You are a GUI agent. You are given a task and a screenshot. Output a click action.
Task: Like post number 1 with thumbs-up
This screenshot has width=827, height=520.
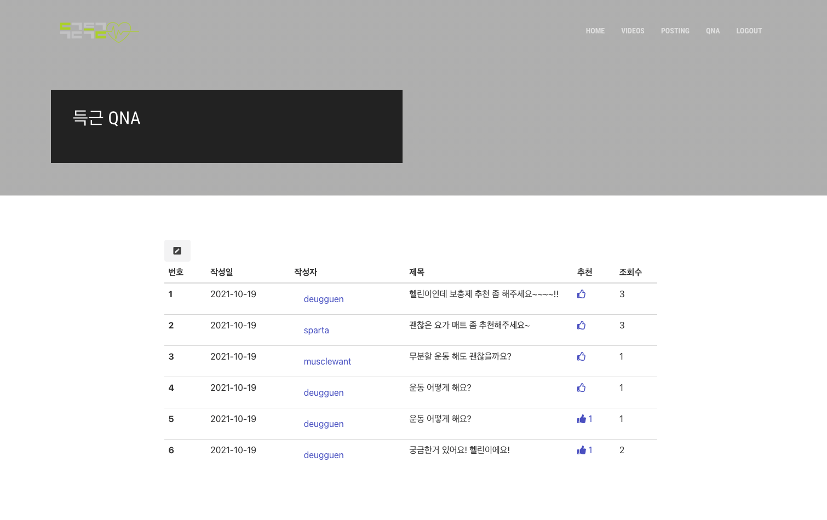[x=581, y=294]
